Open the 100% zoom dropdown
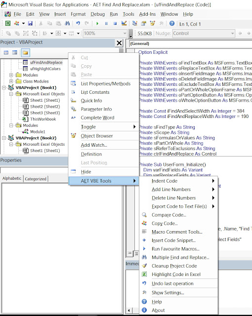 pos(125,34)
